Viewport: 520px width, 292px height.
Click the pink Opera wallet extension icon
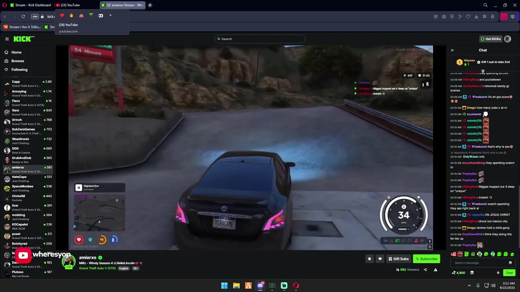pyautogui.click(x=504, y=17)
